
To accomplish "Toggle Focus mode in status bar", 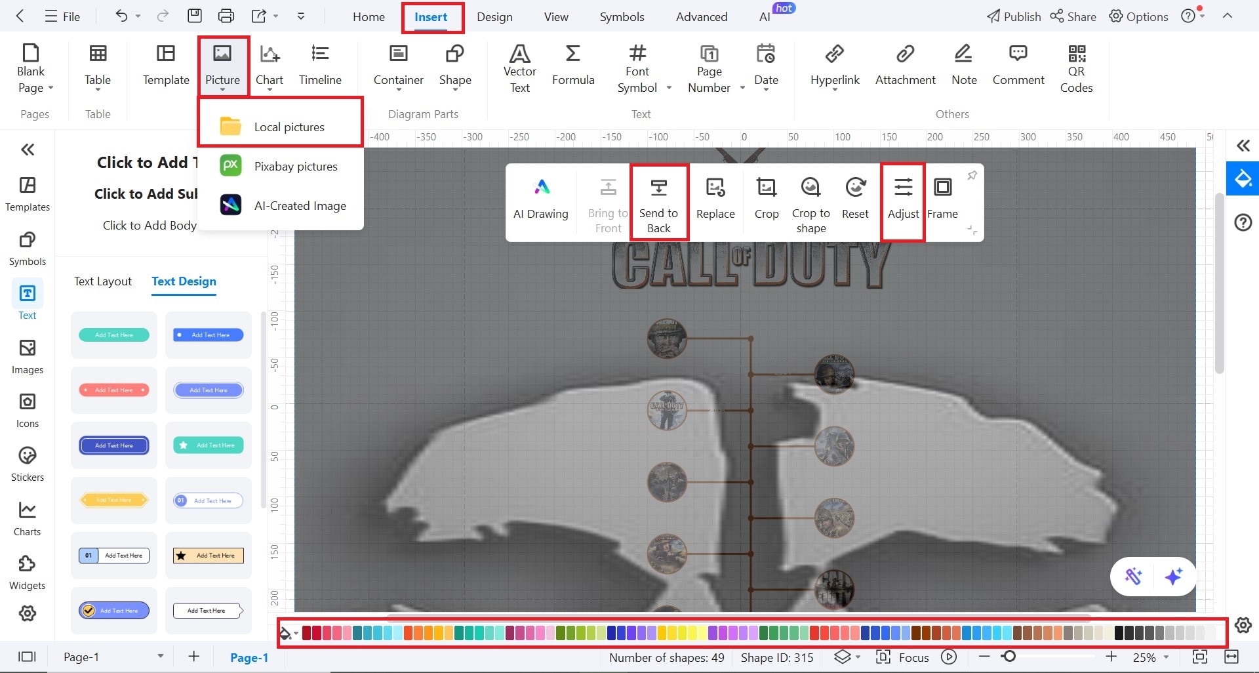I will click(x=903, y=657).
